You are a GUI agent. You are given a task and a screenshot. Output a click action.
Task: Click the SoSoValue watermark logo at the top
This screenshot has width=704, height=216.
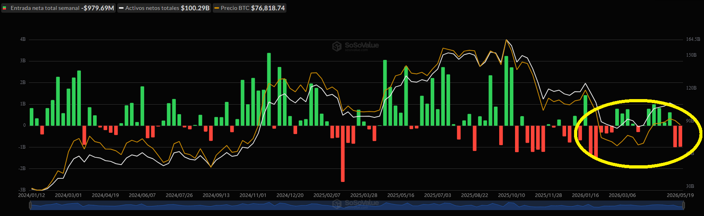[x=356, y=46]
